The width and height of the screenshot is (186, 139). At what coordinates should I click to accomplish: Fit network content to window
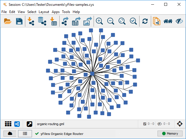click(122, 21)
